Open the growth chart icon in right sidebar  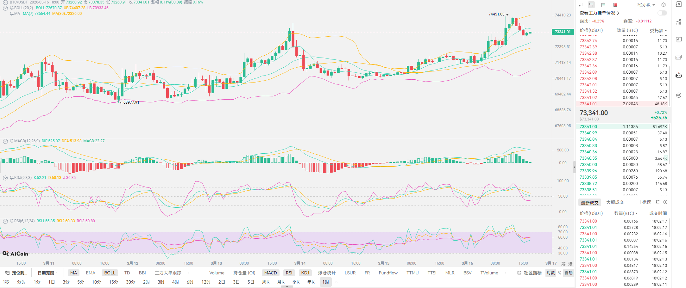click(678, 22)
